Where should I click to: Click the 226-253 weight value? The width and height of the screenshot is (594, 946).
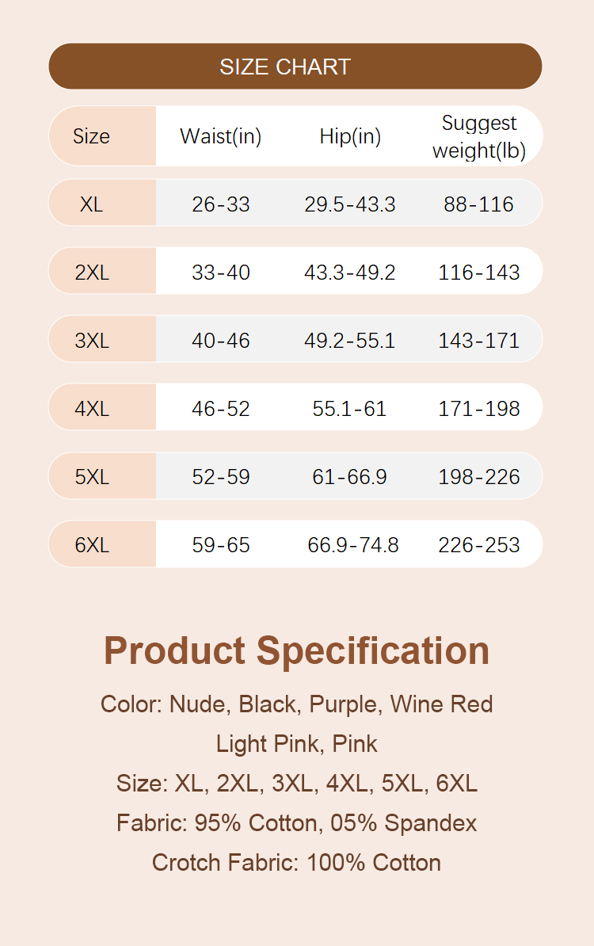[479, 545]
